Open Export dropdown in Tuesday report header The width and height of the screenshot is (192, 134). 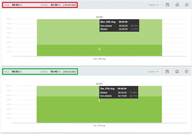point(154,72)
